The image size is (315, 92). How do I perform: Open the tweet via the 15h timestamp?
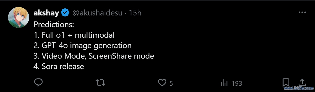pyautogui.click(x=135, y=13)
